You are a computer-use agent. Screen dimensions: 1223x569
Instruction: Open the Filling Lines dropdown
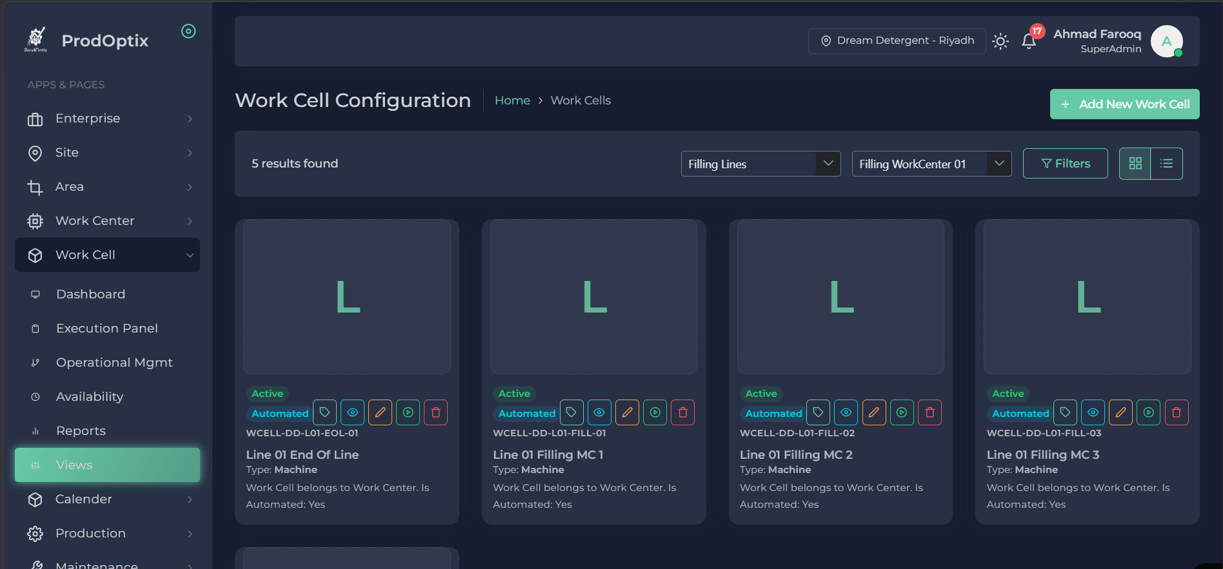coord(761,164)
